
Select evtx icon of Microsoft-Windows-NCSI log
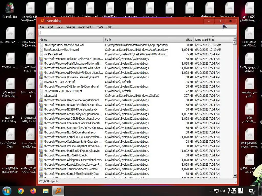click(41, 109)
